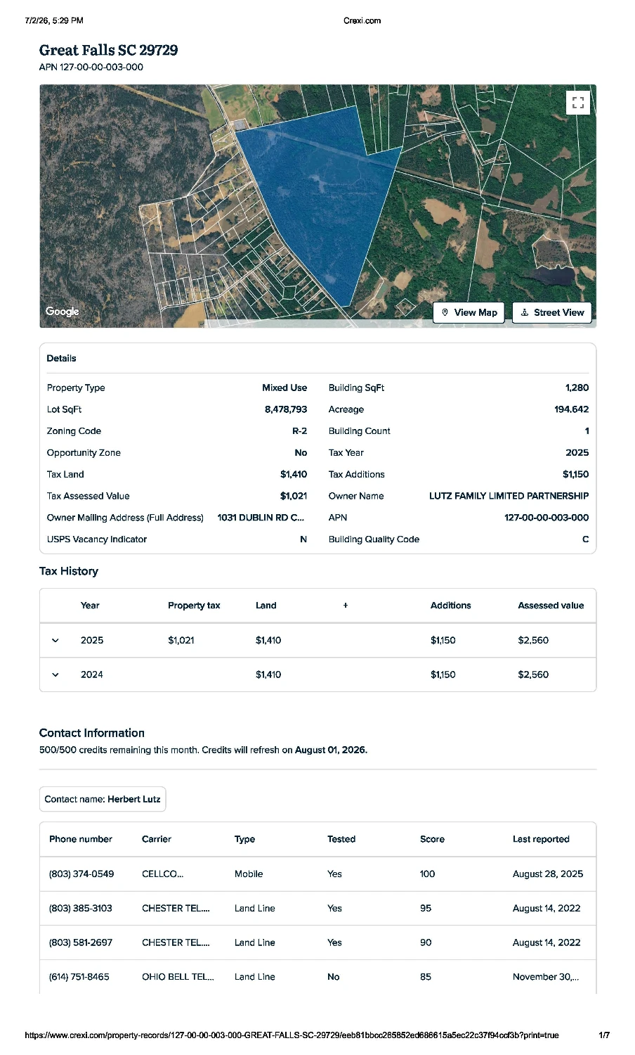Click phone number (803) 374-0549
Image resolution: width=635 pixels, height=1055 pixels.
[x=81, y=874]
